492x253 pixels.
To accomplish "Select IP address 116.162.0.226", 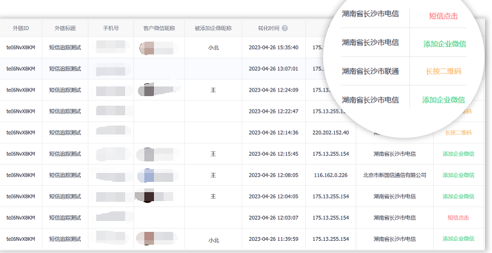I will click(x=331, y=175).
